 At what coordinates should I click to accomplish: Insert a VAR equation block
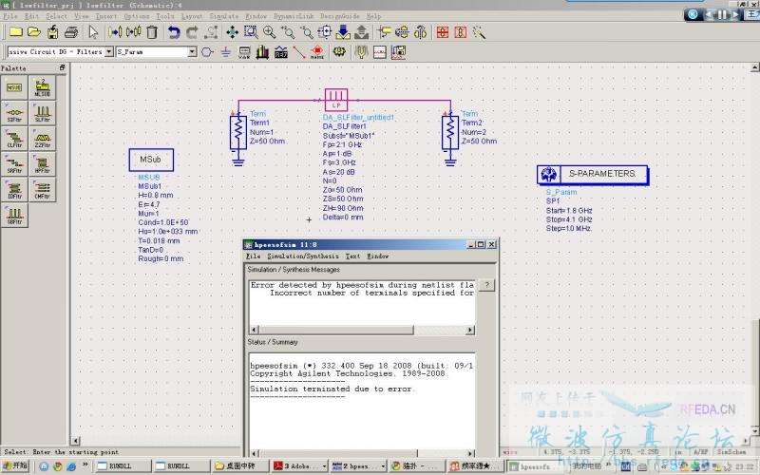[x=244, y=52]
